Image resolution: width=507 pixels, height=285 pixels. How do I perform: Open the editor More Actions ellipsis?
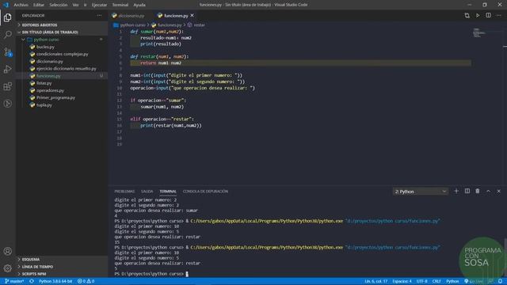tap(499, 16)
